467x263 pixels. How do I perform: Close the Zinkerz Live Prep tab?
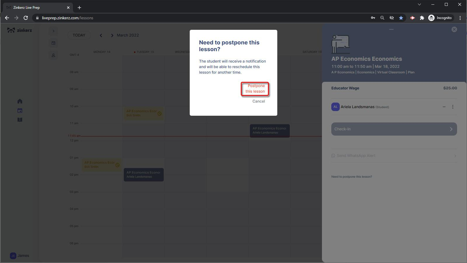point(68,8)
